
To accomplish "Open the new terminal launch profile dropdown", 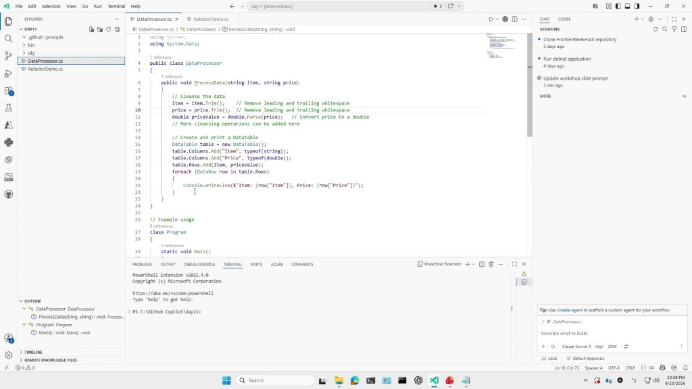I will tap(474, 264).
